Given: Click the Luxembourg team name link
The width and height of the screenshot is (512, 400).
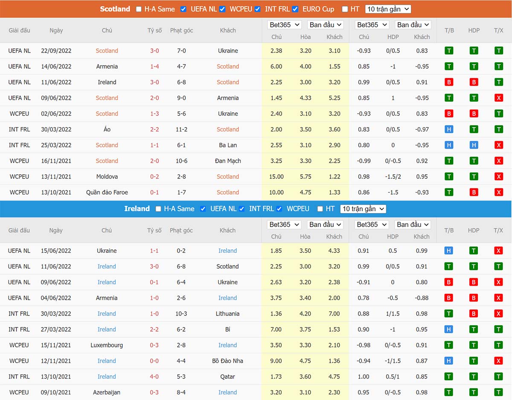Looking at the screenshot, I should [x=107, y=345].
